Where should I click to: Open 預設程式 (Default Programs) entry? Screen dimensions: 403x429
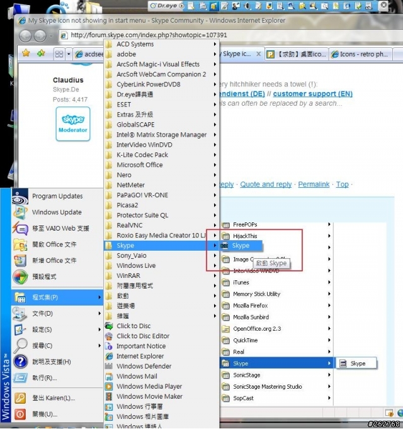[57, 277]
